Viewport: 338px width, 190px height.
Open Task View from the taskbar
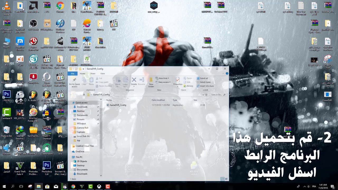(21, 187)
